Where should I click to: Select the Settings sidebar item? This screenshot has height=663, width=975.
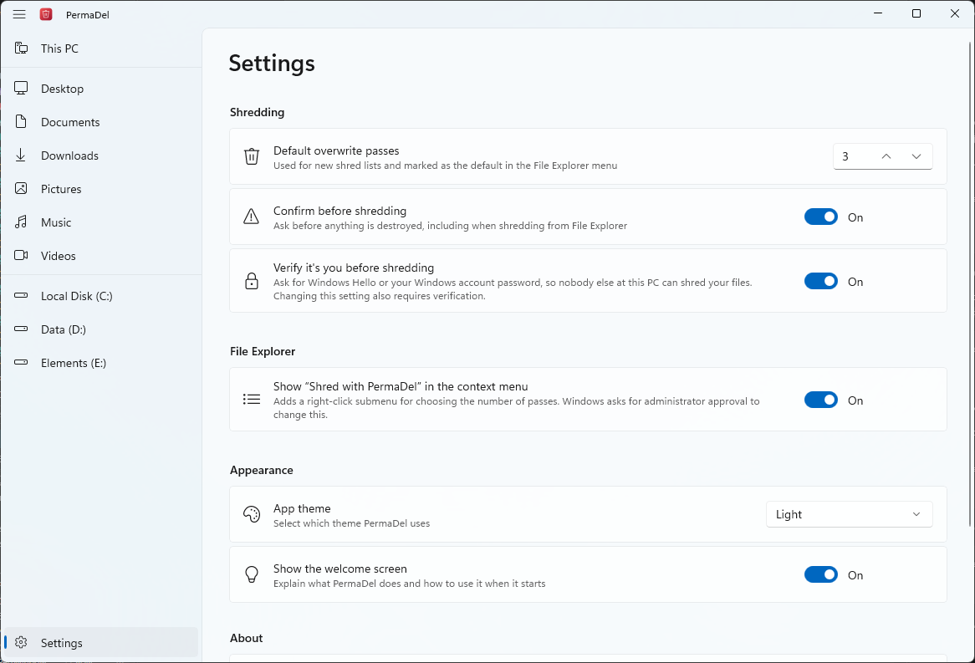pos(101,642)
